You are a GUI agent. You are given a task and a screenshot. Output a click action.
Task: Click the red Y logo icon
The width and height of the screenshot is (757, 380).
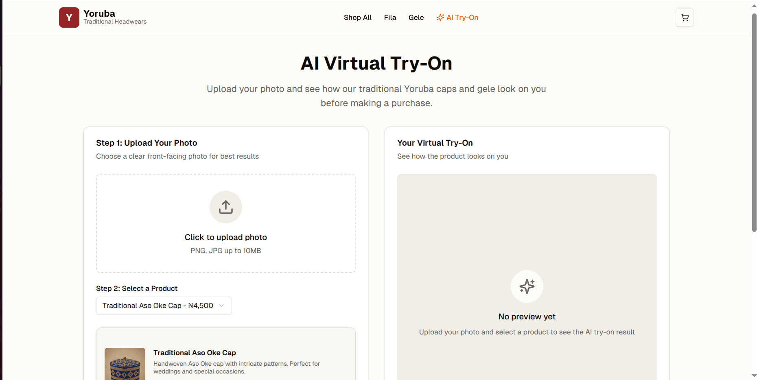[x=69, y=17]
